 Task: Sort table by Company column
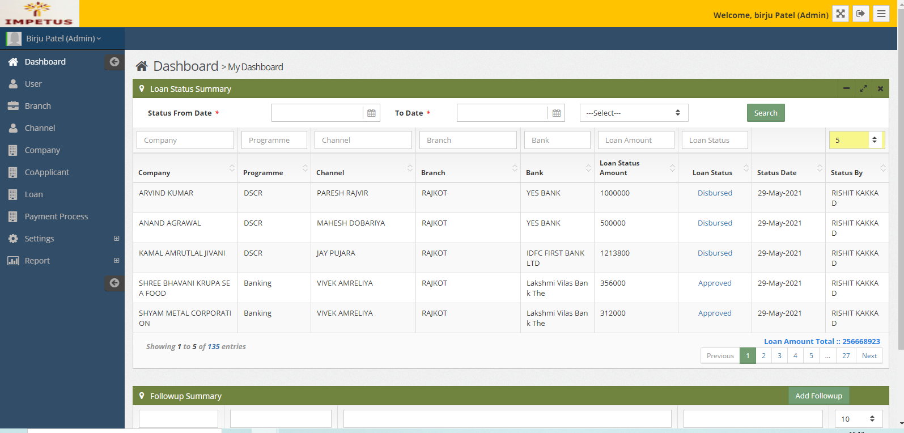pos(185,168)
